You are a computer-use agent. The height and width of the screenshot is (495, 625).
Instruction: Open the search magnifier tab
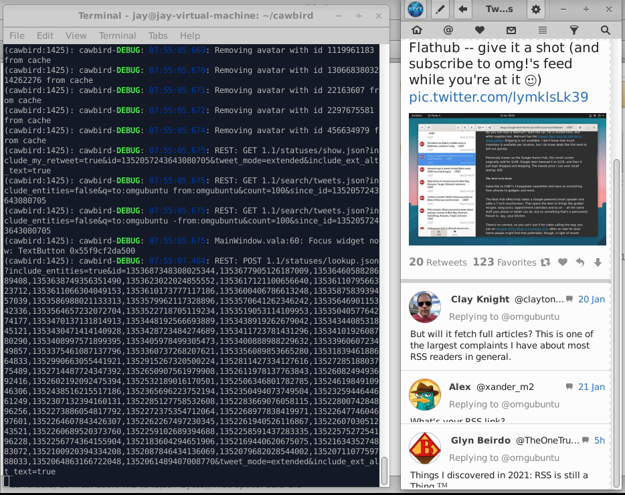(x=605, y=30)
